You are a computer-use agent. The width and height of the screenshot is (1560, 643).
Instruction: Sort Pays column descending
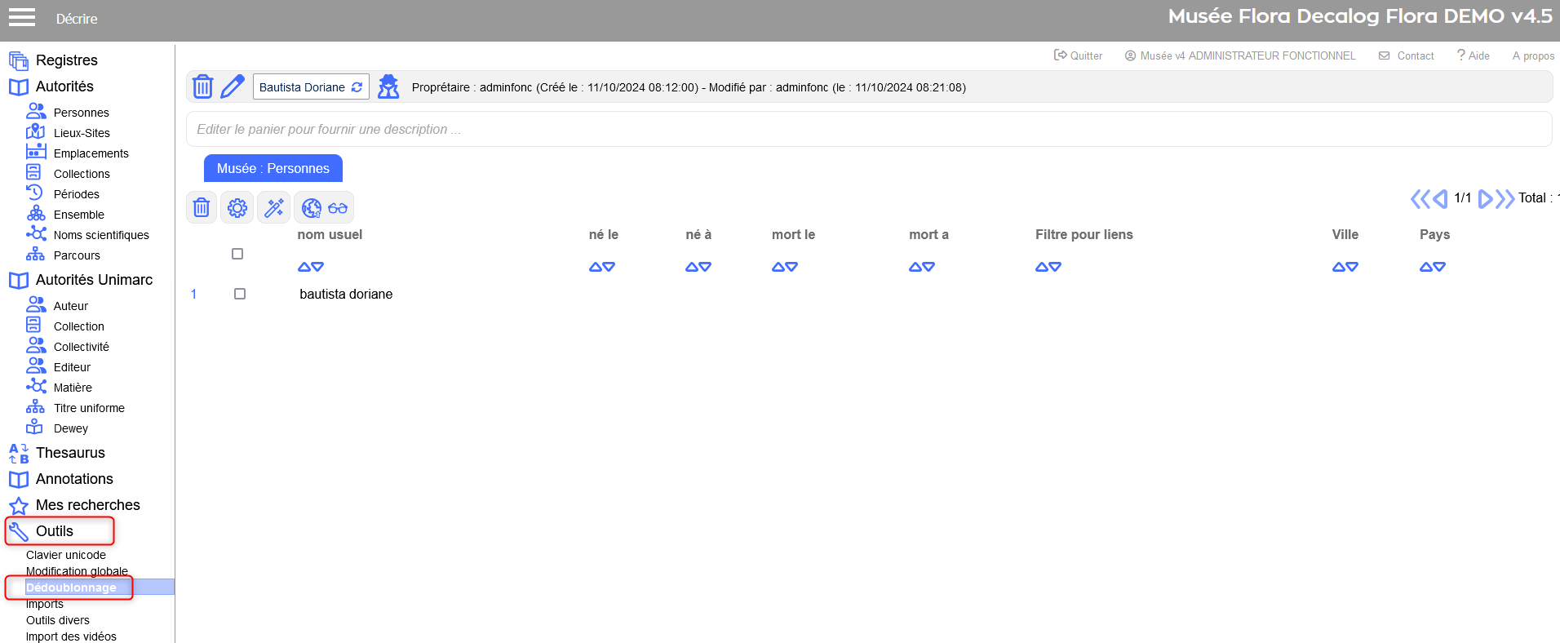(x=1439, y=267)
